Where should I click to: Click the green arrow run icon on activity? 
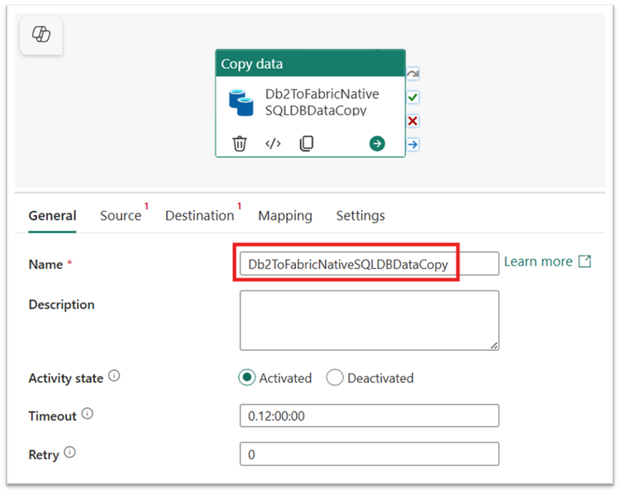377,143
